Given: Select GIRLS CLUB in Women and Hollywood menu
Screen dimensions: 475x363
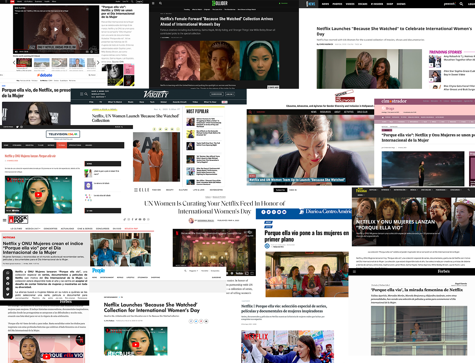Looking at the screenshot, I should click(x=362, y=112).
